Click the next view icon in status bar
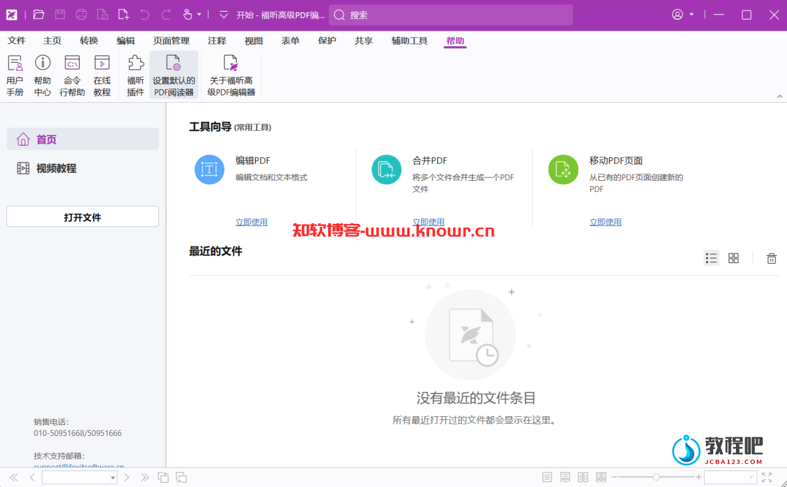 (x=181, y=477)
